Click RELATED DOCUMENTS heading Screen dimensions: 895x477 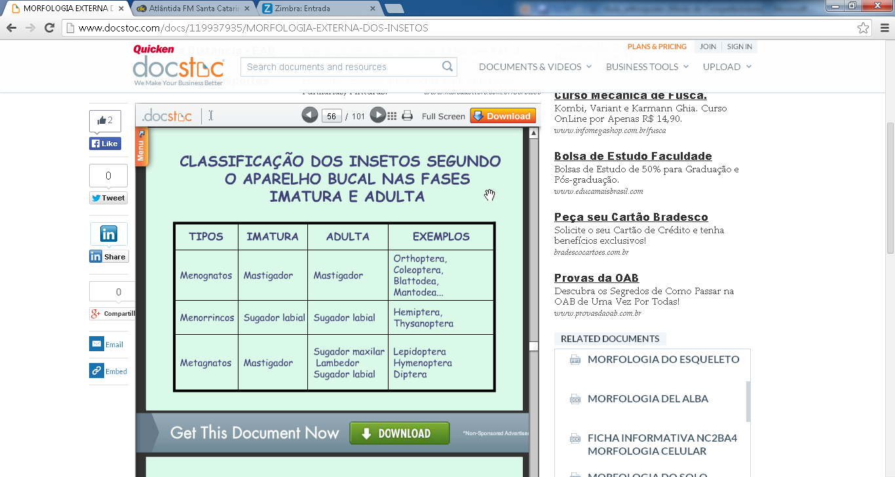(610, 339)
